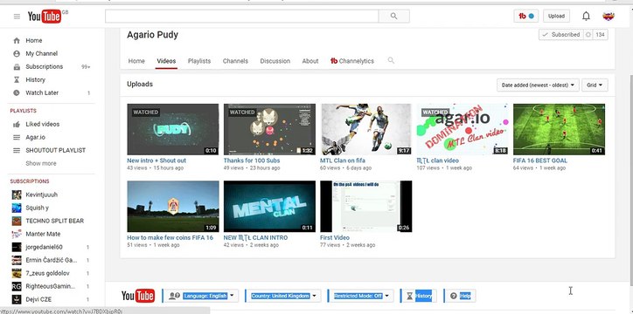
Task: Switch to channel Home tab
Action: pos(136,61)
